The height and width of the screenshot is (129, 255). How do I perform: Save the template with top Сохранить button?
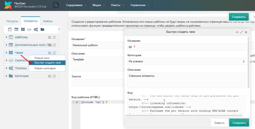(x=239, y=17)
